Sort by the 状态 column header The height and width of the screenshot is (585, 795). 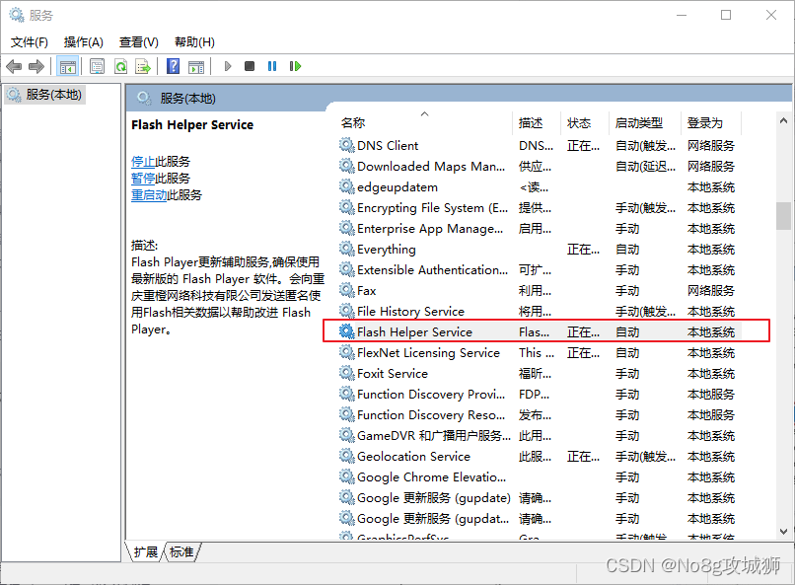[584, 122]
